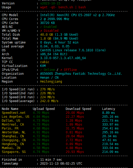Click the Download Speed column header
The height and width of the screenshot is (168, 133).
click(78, 109)
